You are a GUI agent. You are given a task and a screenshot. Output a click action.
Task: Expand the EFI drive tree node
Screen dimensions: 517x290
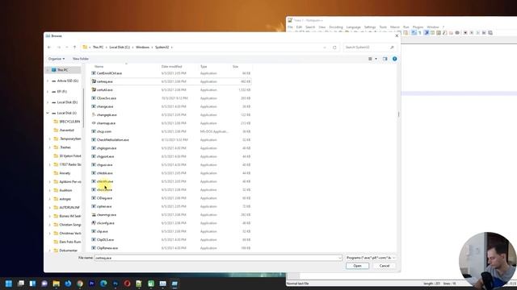point(48,92)
